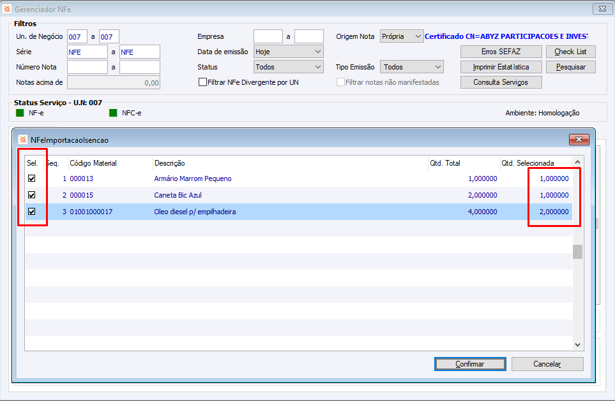Close the NFeImportacaoIsencao dialog
615x401 pixels.
[x=579, y=140]
